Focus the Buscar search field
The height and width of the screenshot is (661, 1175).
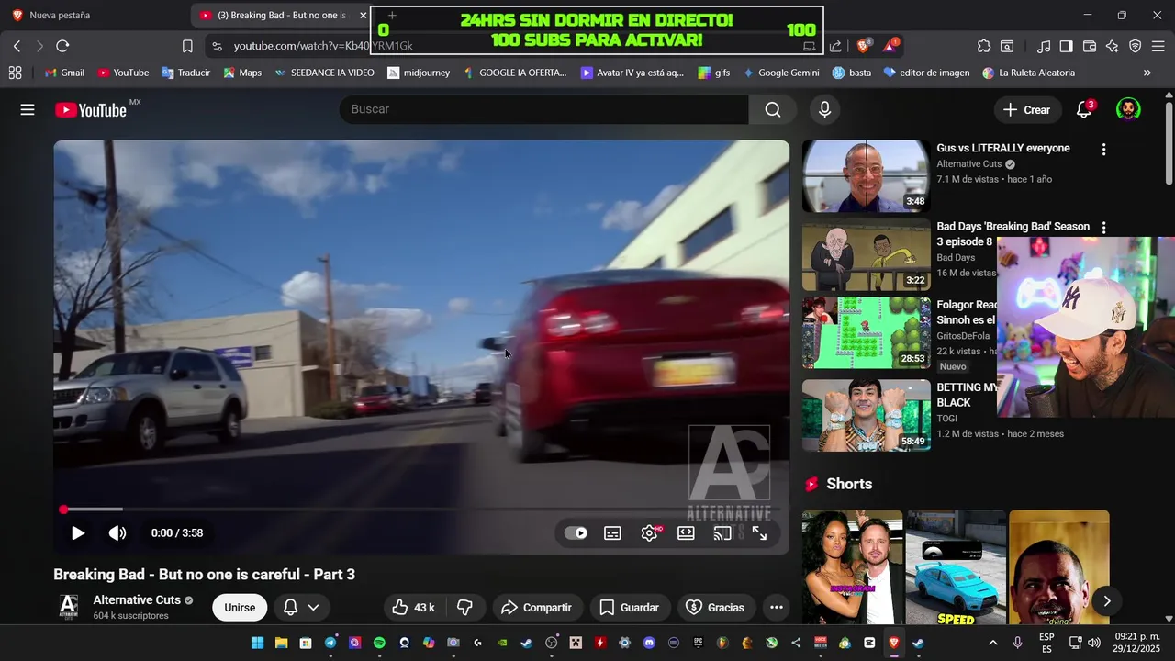544,109
